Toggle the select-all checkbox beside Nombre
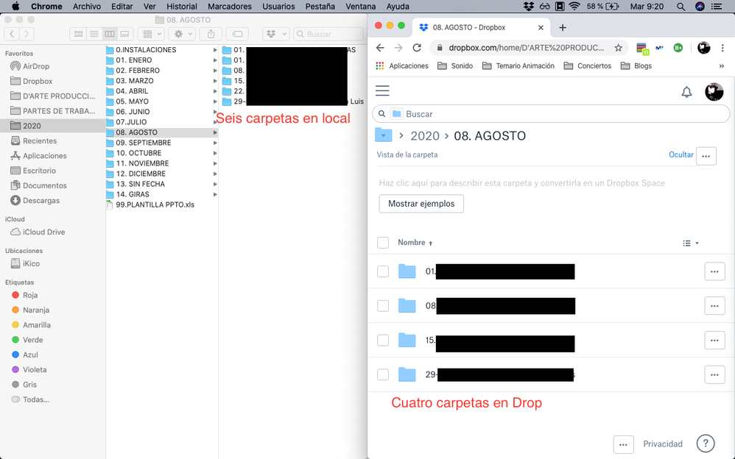This screenshot has height=459, width=735. [x=383, y=243]
